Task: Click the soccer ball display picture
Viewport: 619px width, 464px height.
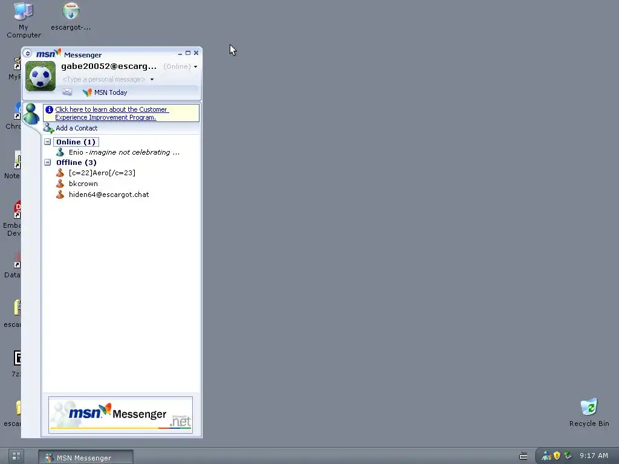Action: pyautogui.click(x=41, y=76)
